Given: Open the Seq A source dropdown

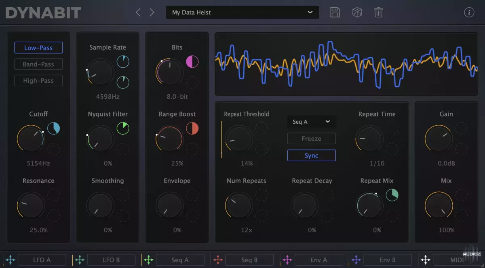Looking at the screenshot, I should point(311,122).
